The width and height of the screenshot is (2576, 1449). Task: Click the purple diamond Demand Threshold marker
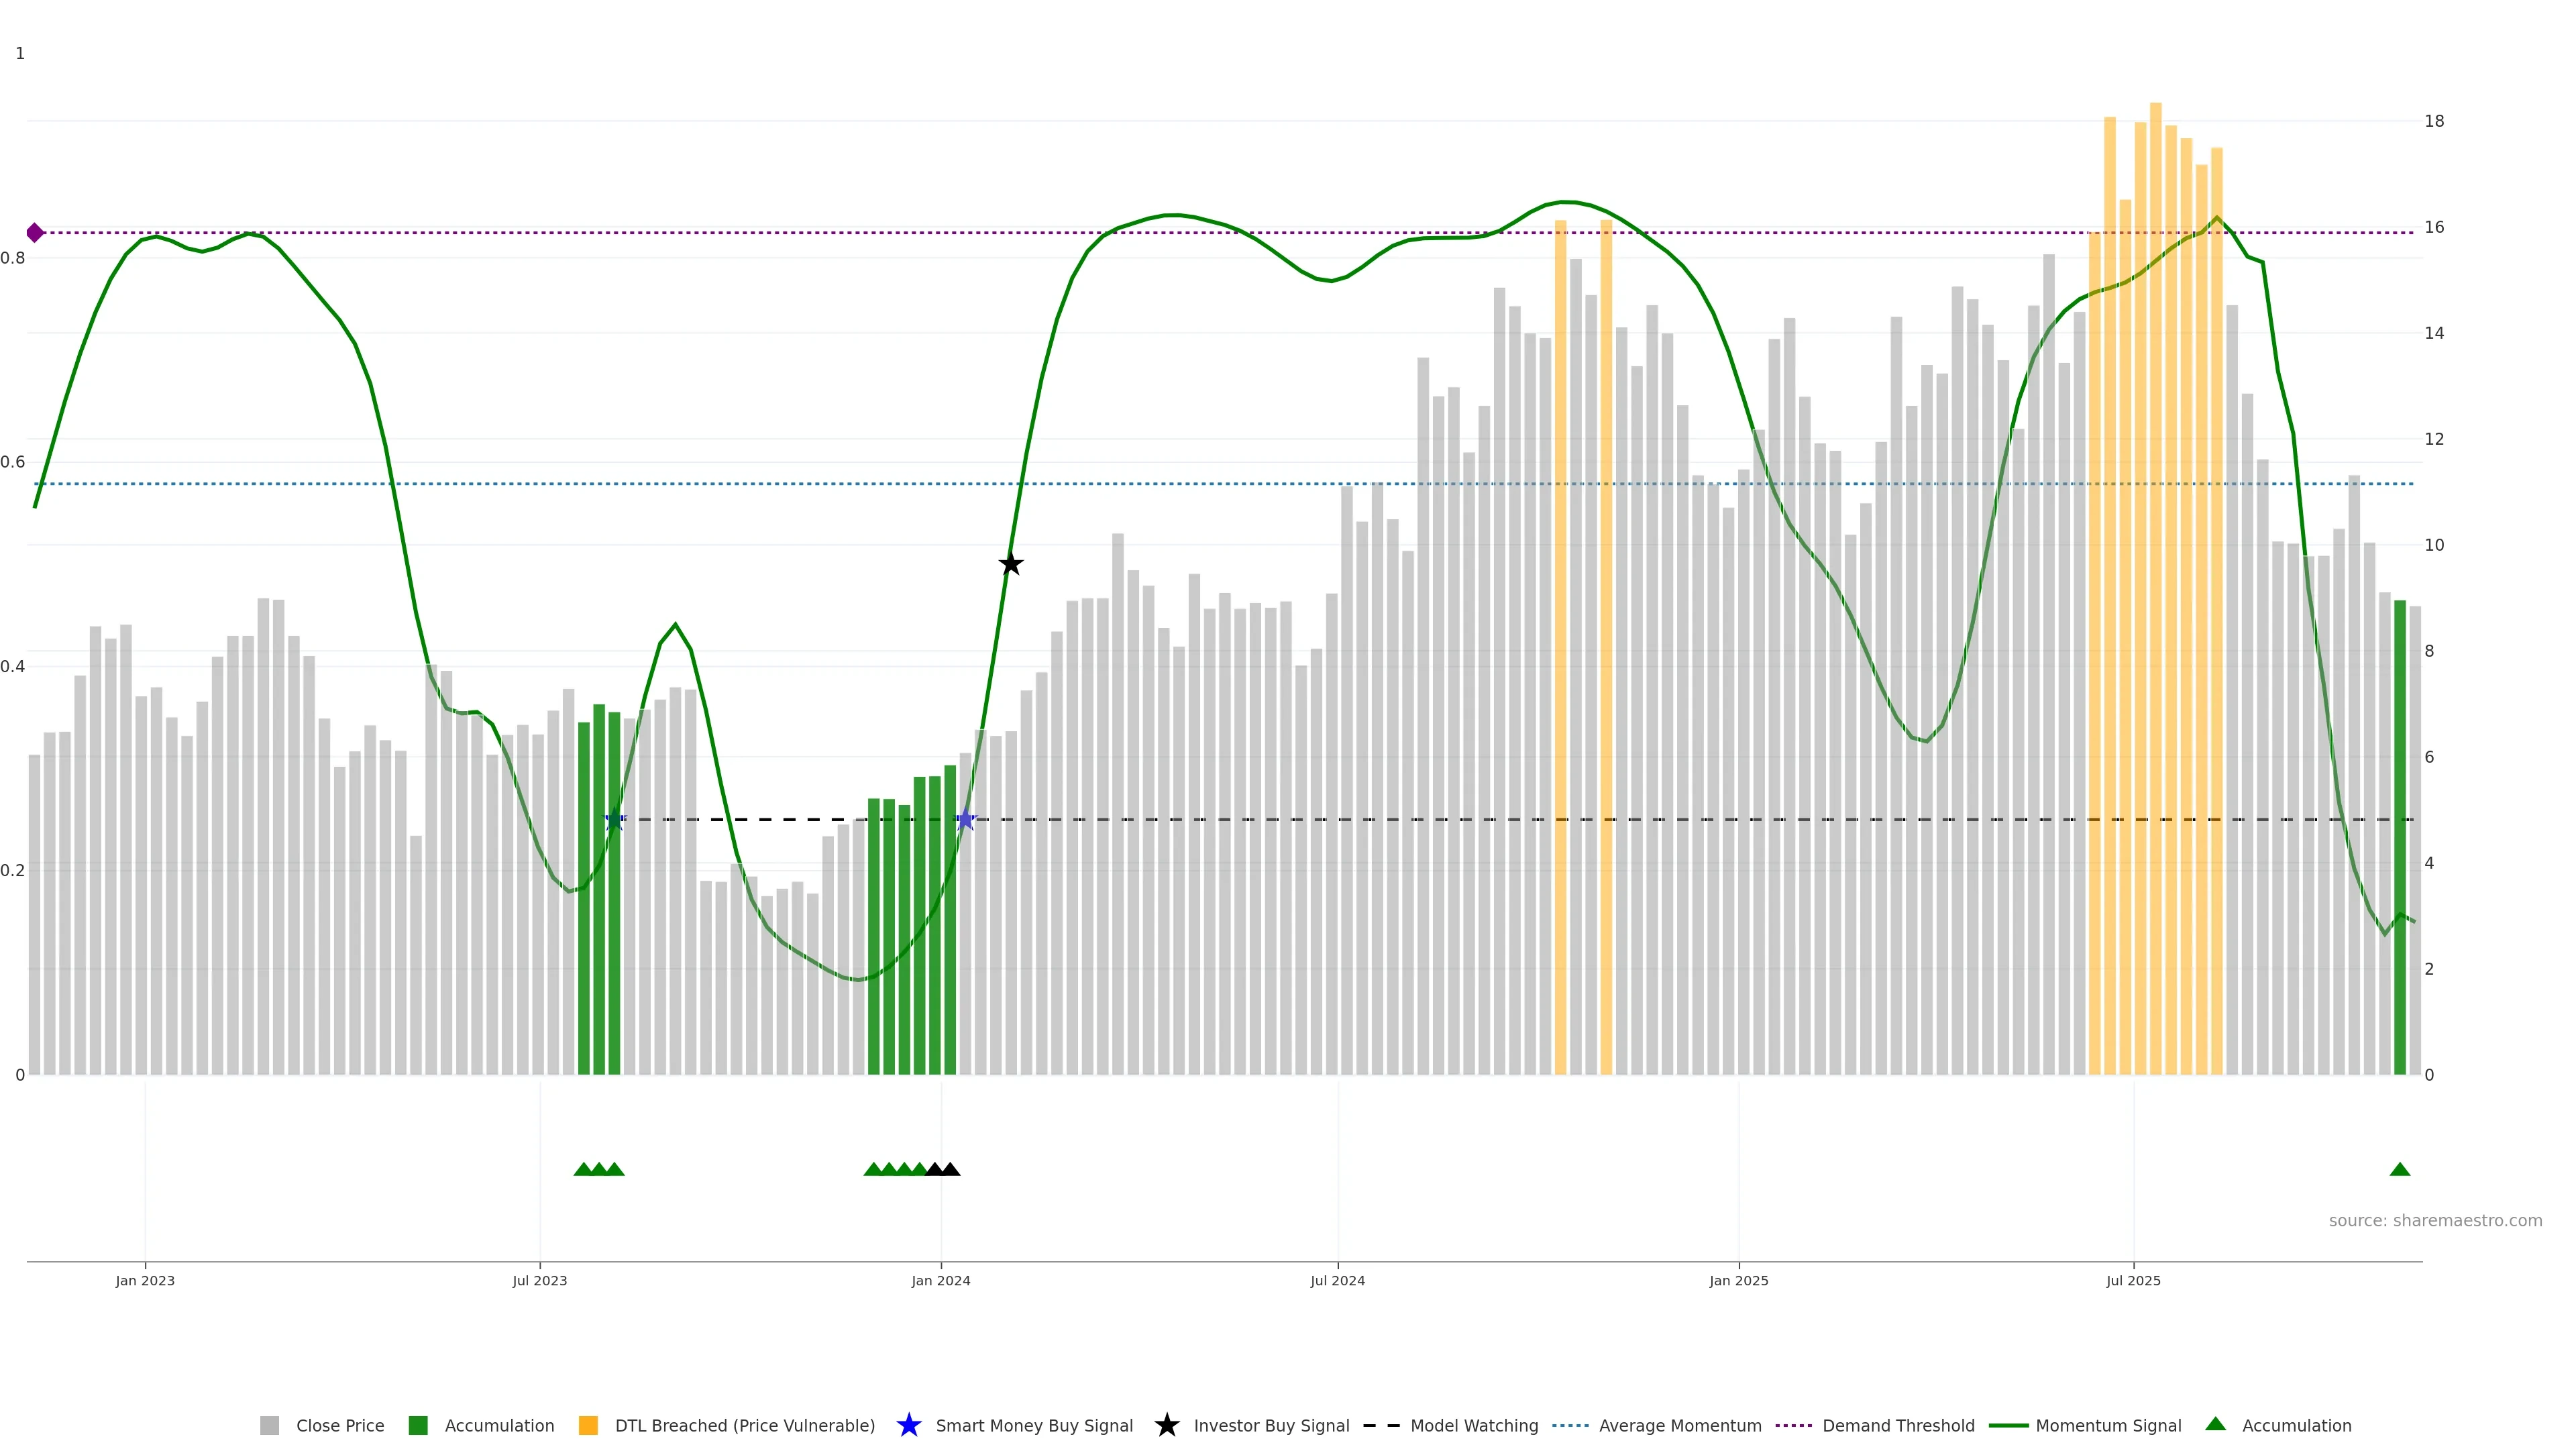tap(35, 233)
